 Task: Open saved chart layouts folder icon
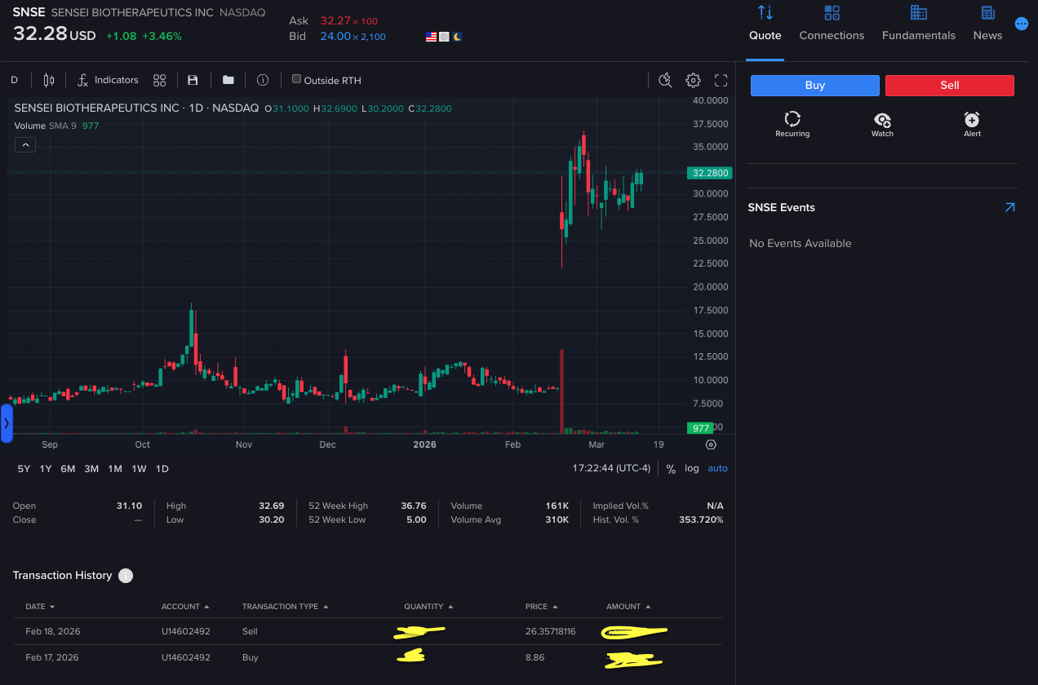(x=228, y=80)
